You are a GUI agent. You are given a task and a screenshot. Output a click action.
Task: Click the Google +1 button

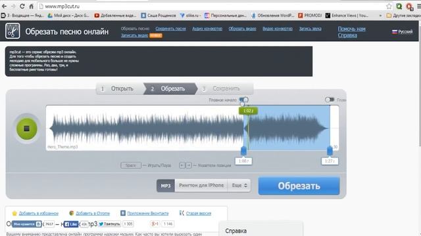pos(155,224)
